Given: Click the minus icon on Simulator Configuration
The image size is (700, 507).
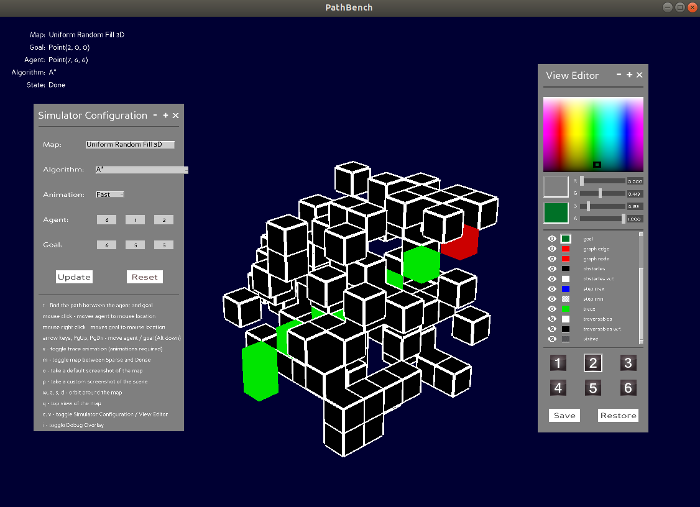Looking at the screenshot, I should click(x=155, y=115).
